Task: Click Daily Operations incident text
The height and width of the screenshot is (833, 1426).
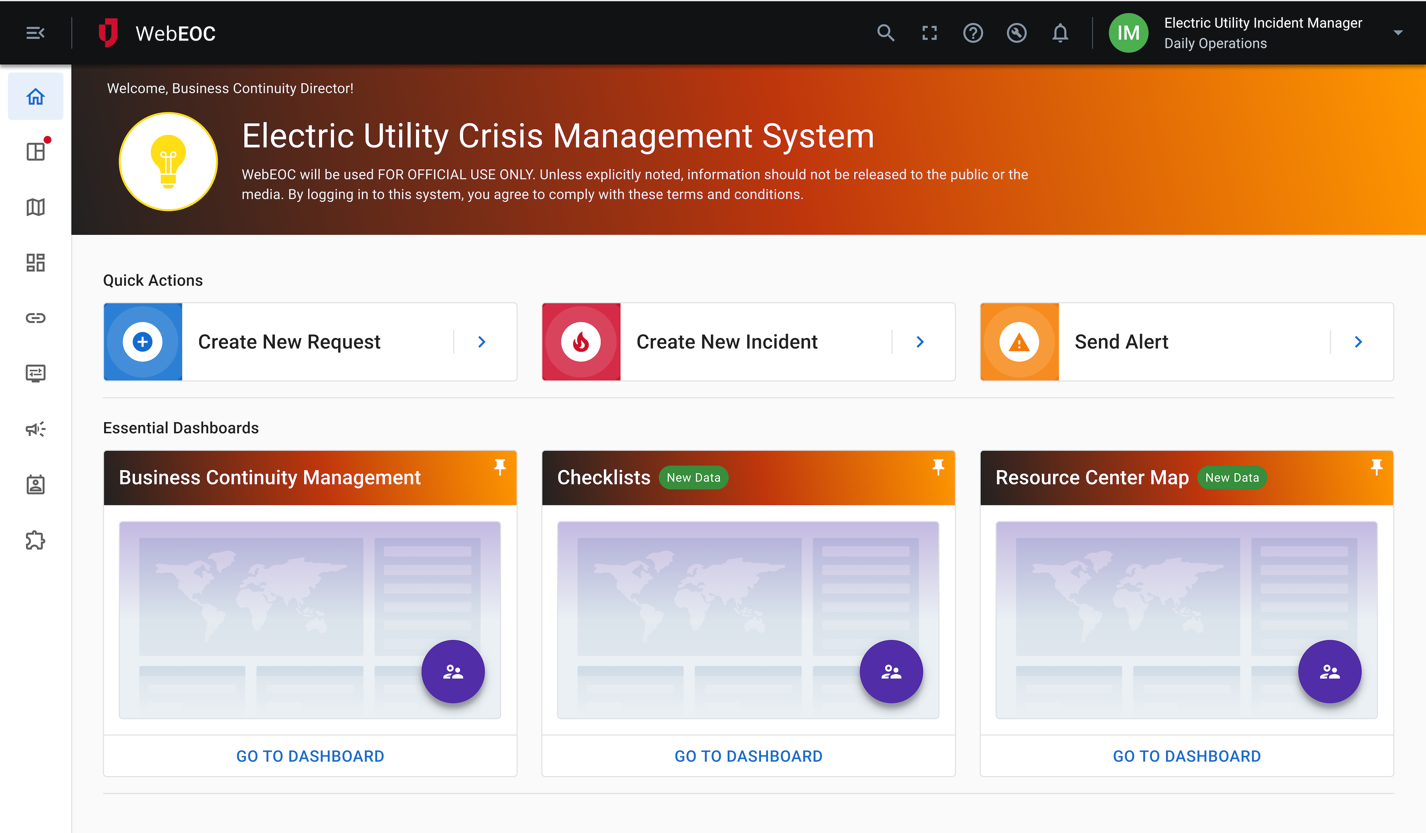Action: 1216,44
